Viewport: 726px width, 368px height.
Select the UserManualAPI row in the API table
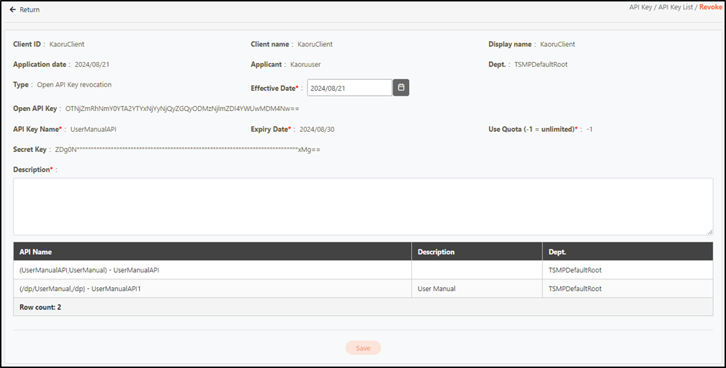(89, 270)
